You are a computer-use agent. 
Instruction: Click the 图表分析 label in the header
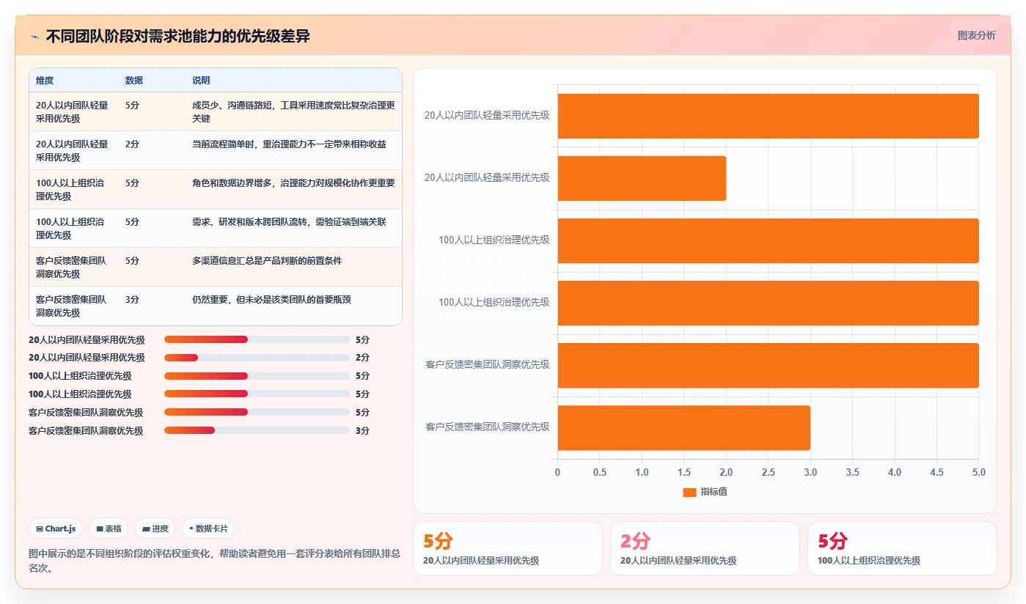click(x=976, y=35)
